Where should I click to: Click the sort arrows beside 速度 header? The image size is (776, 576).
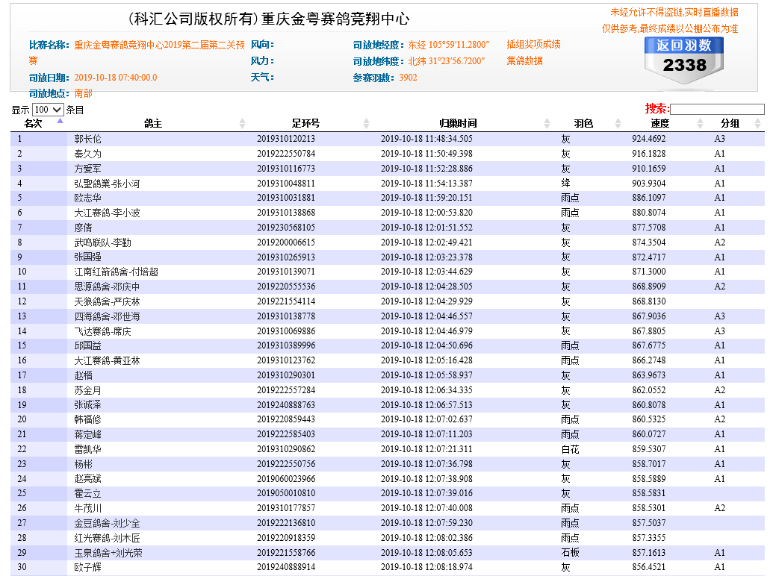pos(700,123)
